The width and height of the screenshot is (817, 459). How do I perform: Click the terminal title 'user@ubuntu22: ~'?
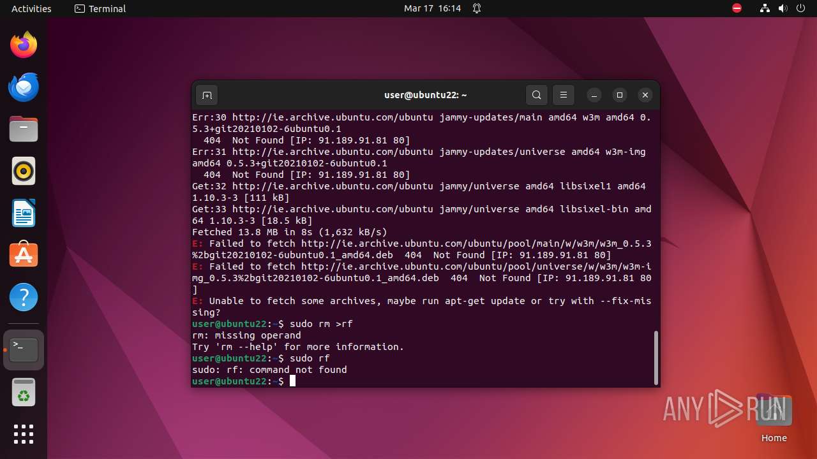point(425,95)
